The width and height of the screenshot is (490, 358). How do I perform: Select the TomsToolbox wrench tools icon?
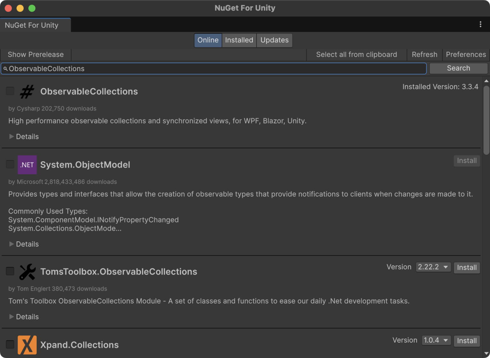(x=27, y=272)
